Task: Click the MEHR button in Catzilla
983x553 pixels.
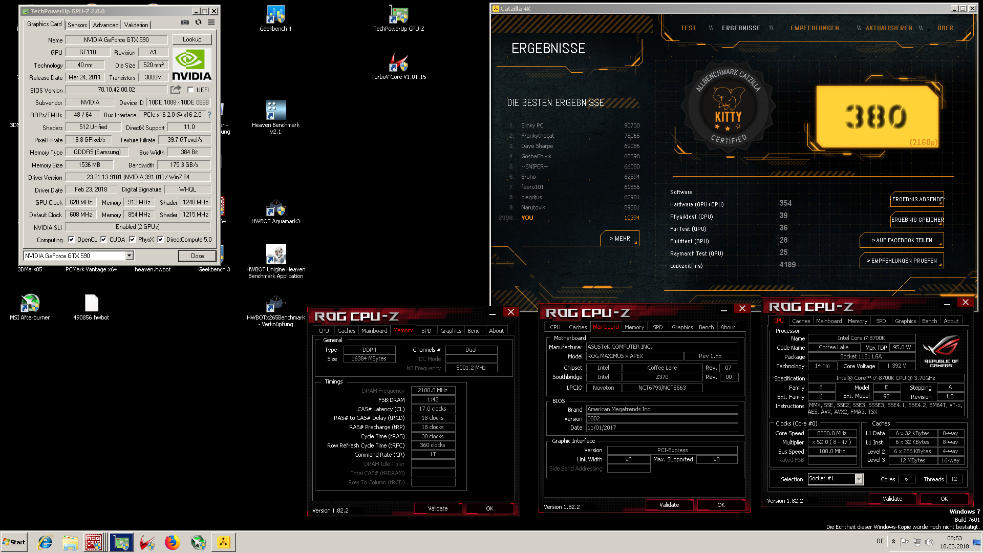Action: coord(619,239)
